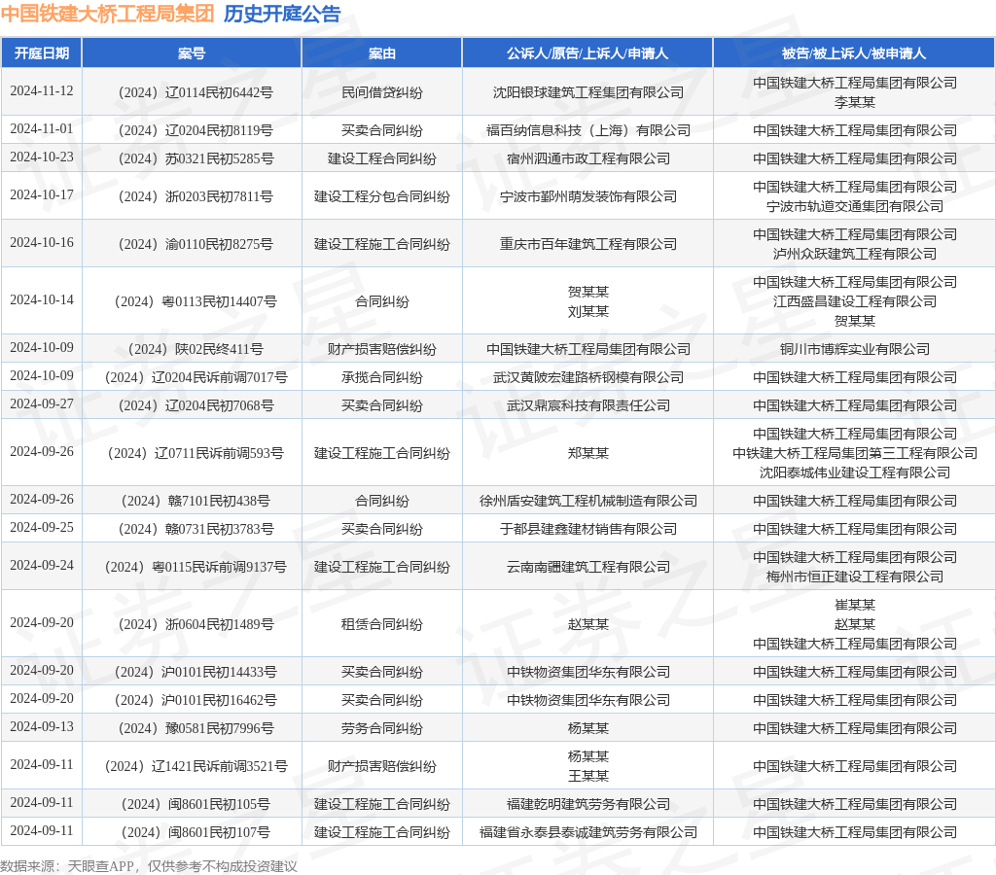The image size is (996, 875).
Task: Click case number (2024)赣7101民初438号
Action: 196,501
